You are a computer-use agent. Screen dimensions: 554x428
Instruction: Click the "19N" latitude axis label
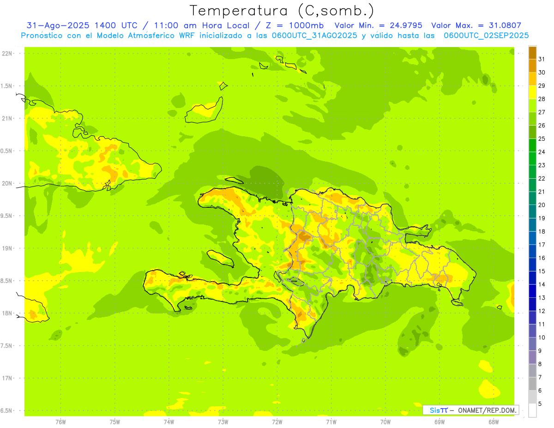[x=7, y=248]
